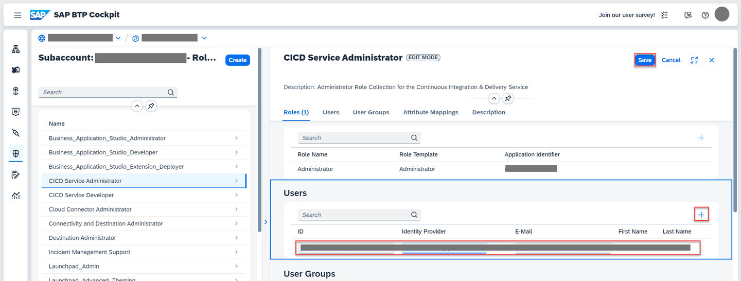
Task: Click the SAP logo
Action: pyautogui.click(x=40, y=15)
